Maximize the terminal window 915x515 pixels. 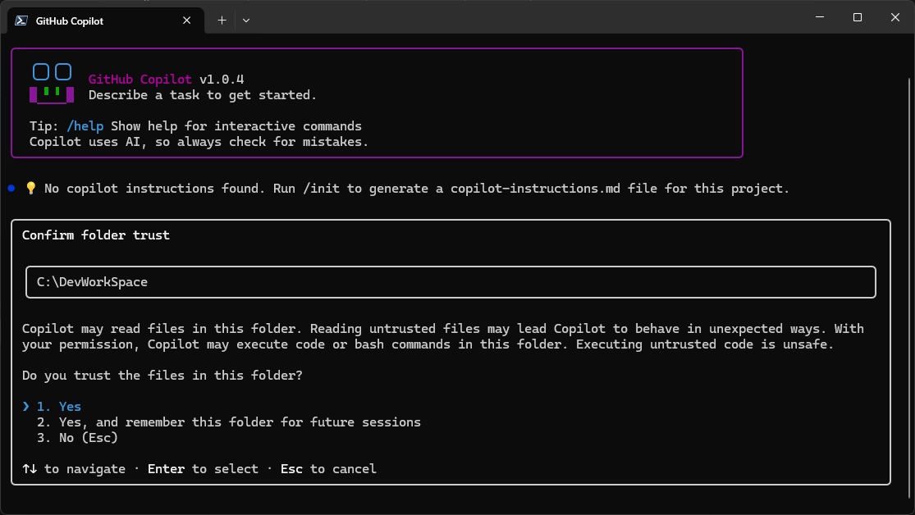[x=858, y=17]
